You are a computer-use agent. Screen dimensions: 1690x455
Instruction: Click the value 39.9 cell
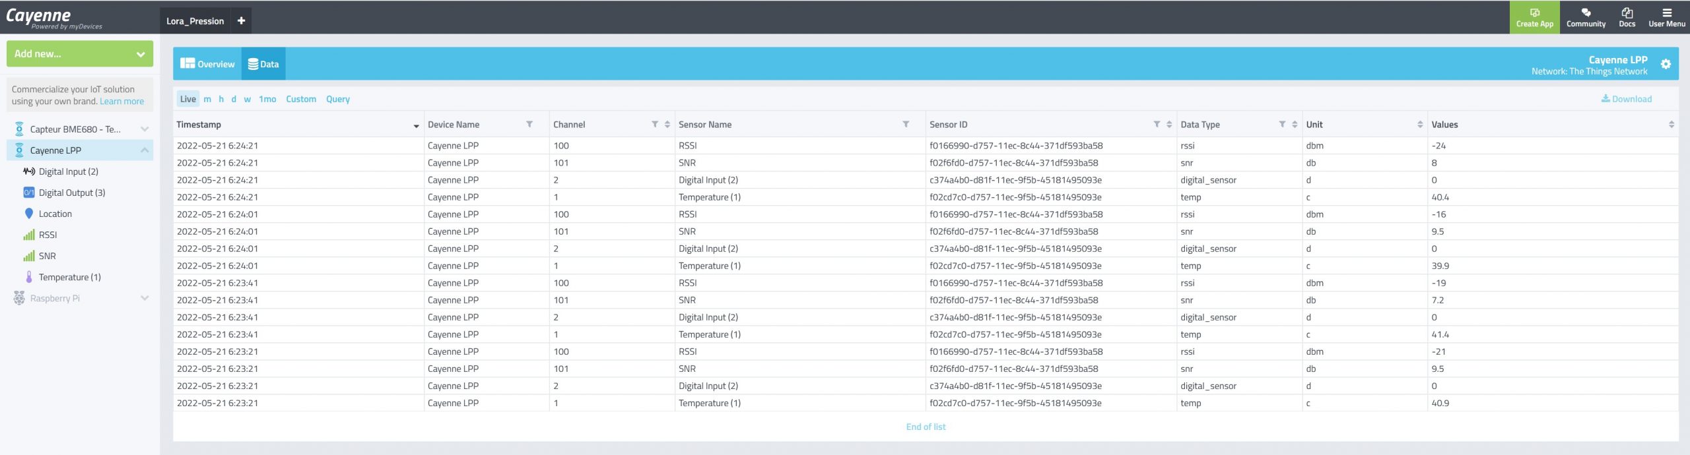(x=1553, y=266)
